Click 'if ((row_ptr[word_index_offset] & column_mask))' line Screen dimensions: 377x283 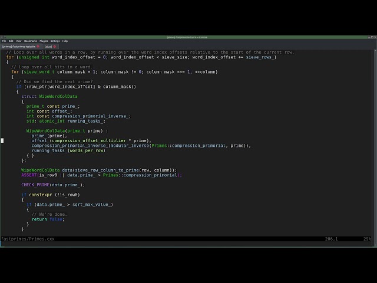(x=76, y=87)
